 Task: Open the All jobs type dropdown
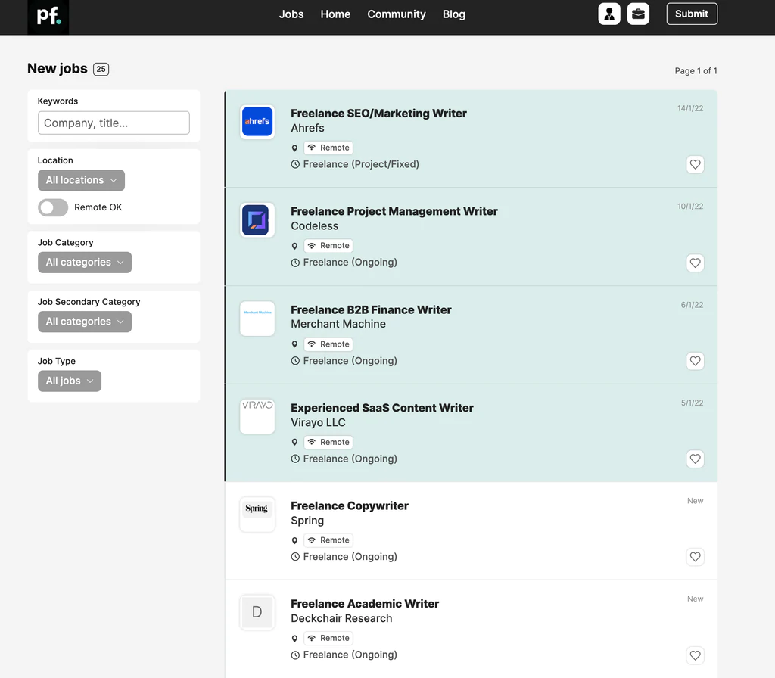click(70, 381)
